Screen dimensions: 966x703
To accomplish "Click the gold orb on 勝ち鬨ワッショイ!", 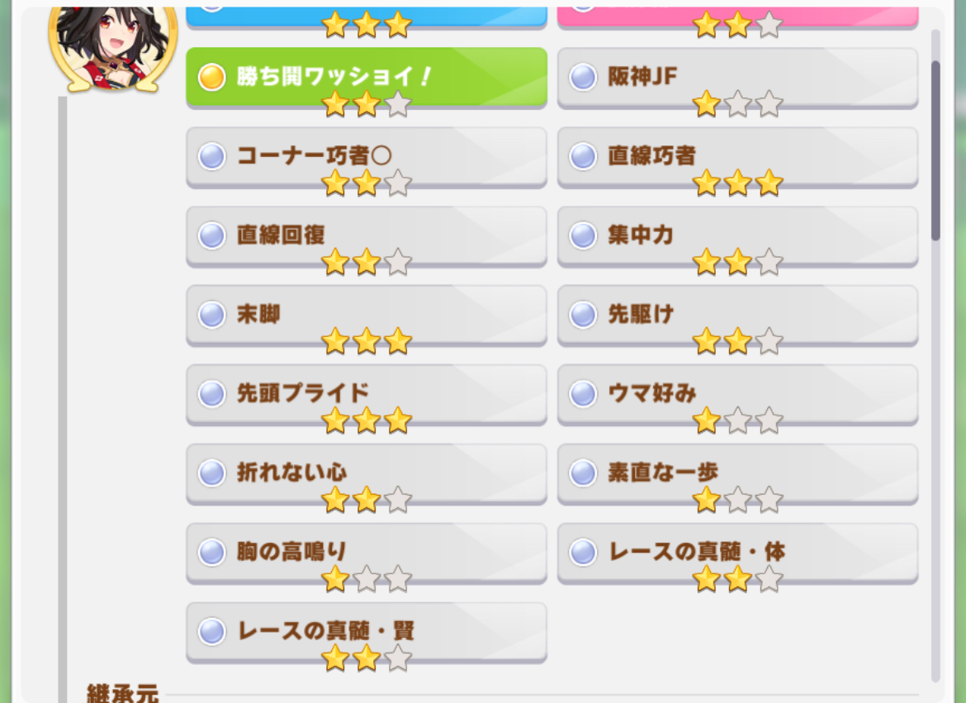I will (x=211, y=77).
